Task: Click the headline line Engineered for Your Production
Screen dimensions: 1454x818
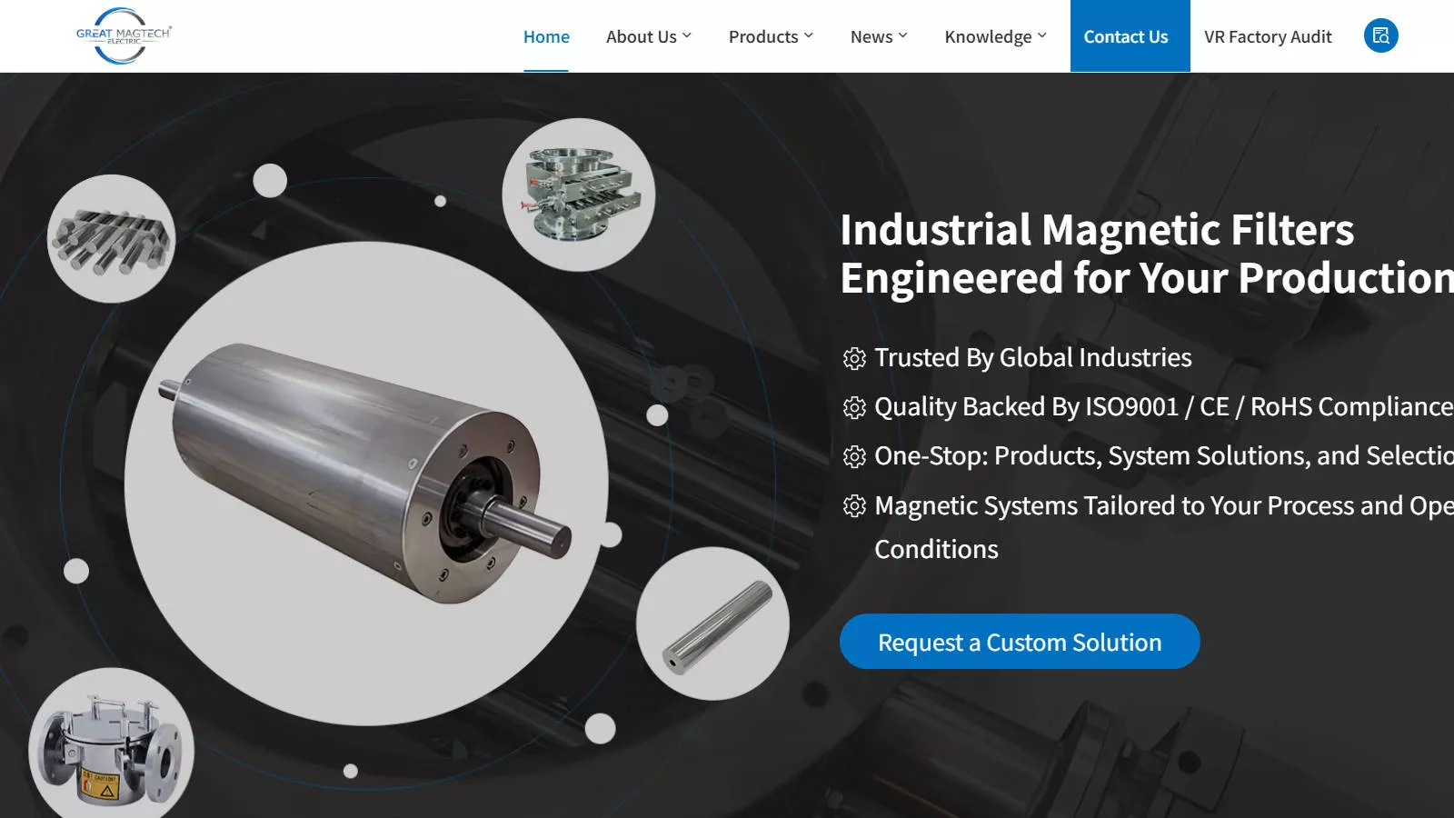Action: pyautogui.click(x=1147, y=277)
